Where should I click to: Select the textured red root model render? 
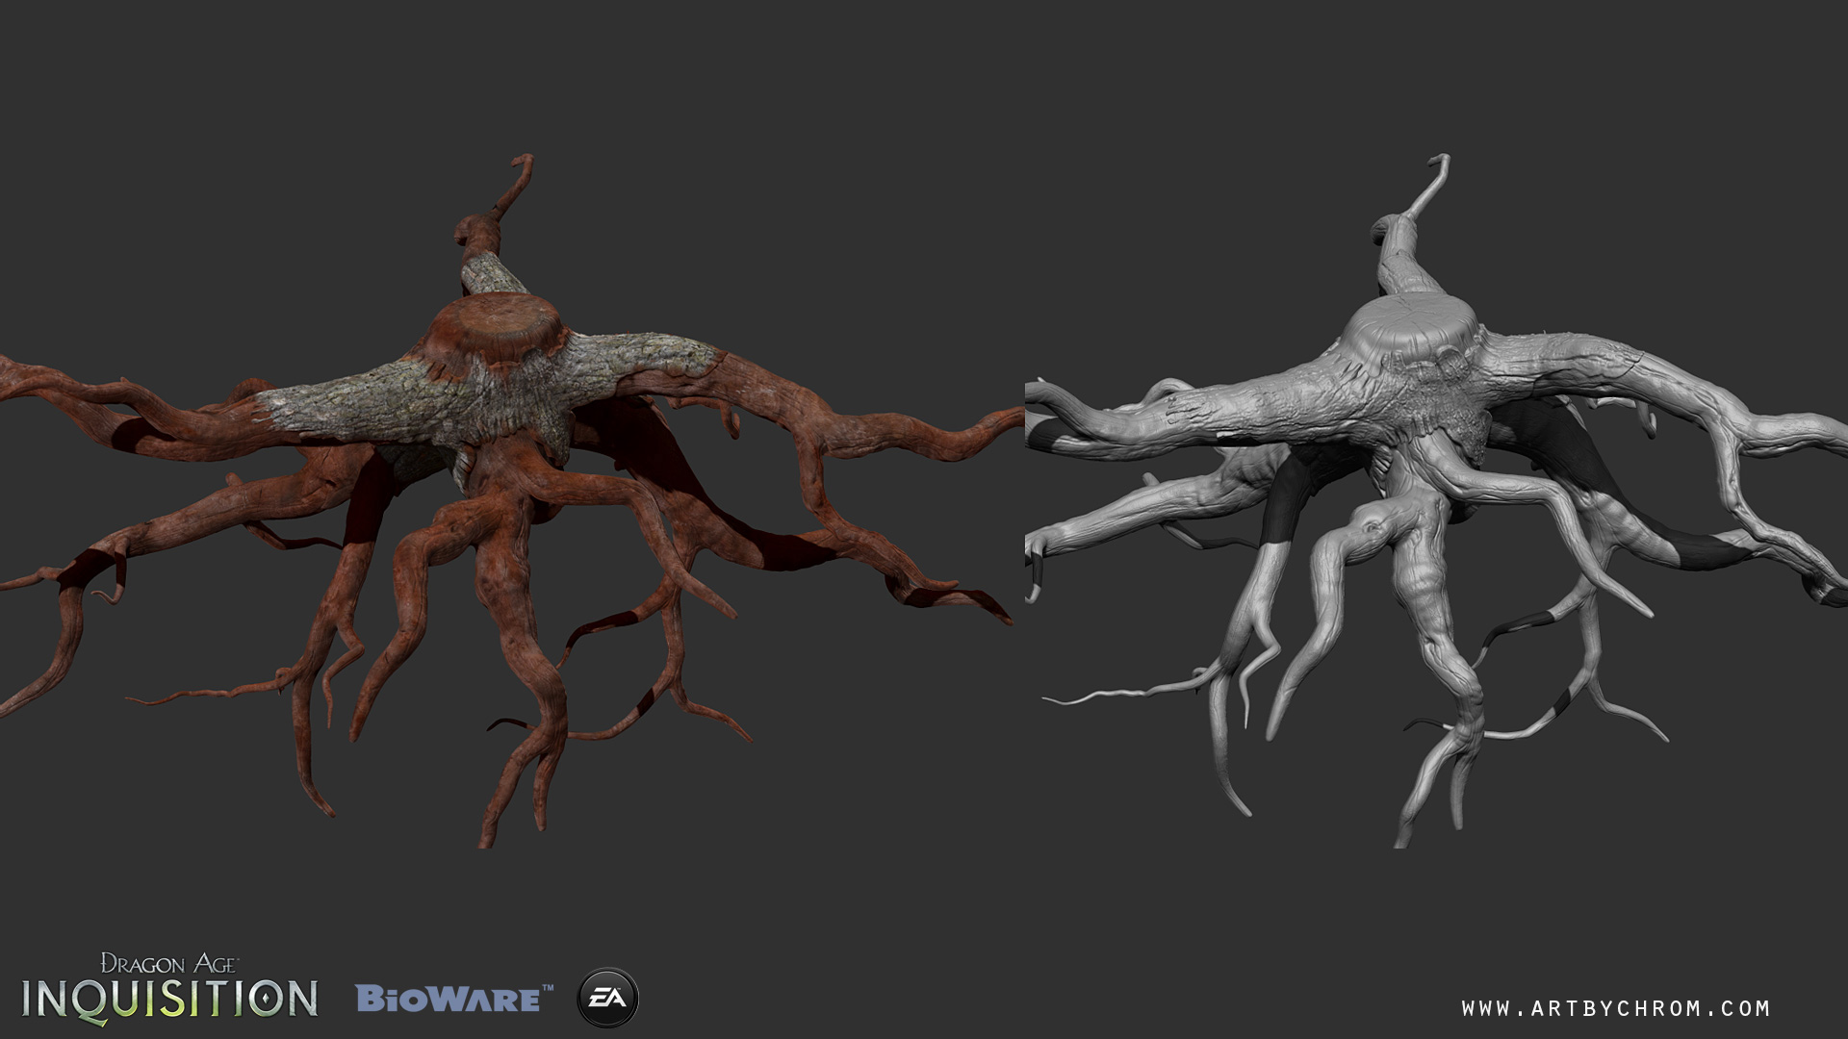510,500
